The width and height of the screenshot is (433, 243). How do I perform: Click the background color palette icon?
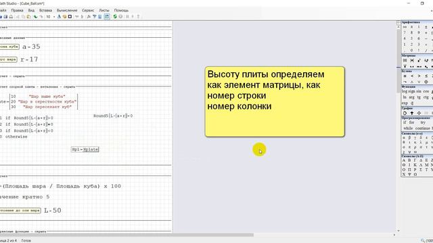(64, 16)
